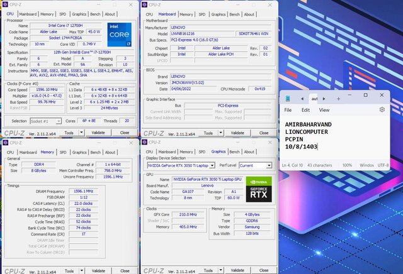Open Notepad settings gear icon
This screenshot has height=274, width=403.
(x=382, y=109)
